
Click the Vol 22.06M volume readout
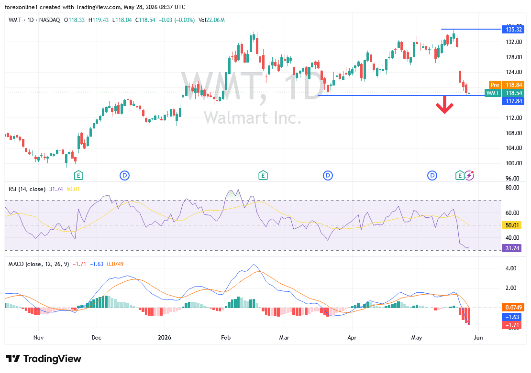(x=211, y=20)
